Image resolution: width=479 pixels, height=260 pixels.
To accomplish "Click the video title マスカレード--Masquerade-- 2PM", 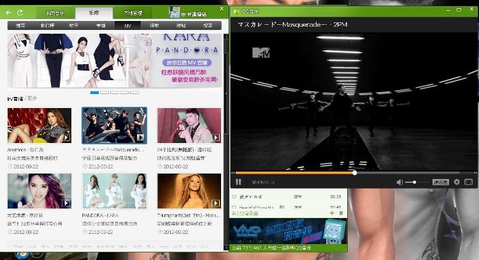I will pos(292,24).
